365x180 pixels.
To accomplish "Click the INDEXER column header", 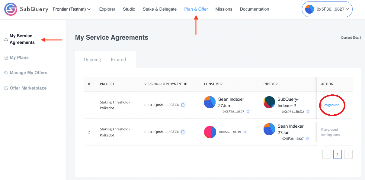I will 271,84.
